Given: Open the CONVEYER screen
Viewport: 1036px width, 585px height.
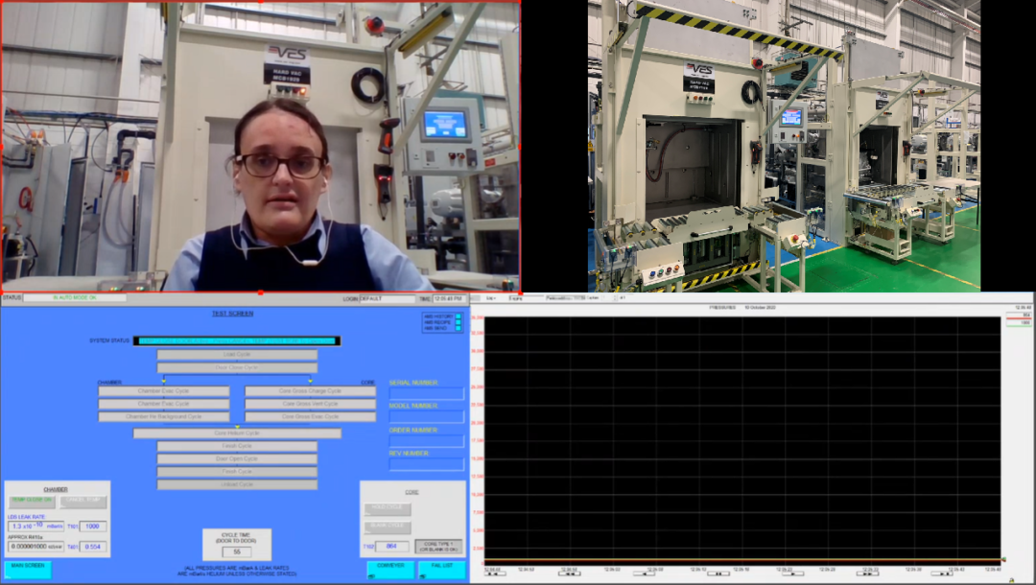Looking at the screenshot, I should [x=390, y=568].
